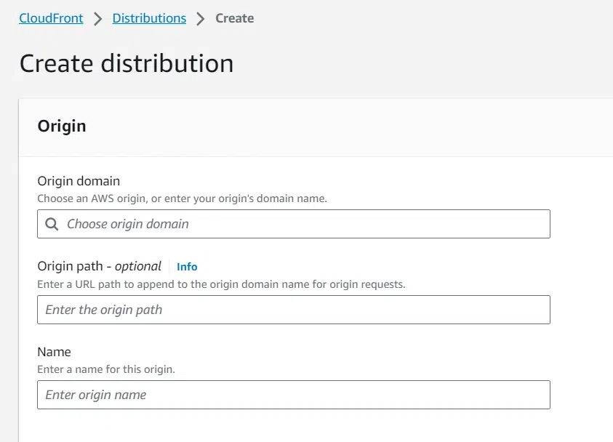The width and height of the screenshot is (613, 442).
Task: Click the chevron separator after Distributions
Action: pyautogui.click(x=201, y=19)
